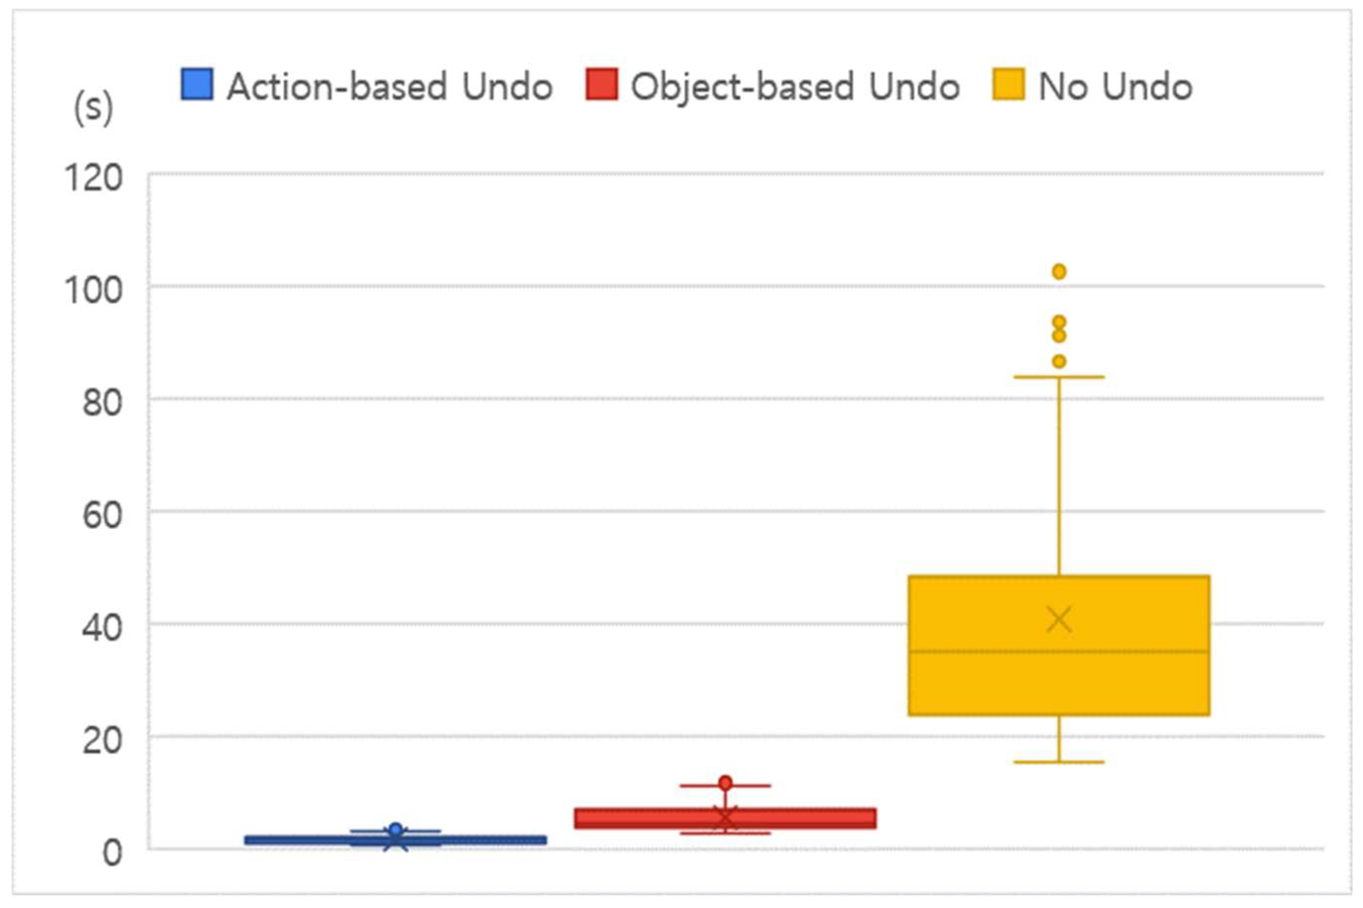This screenshot has height=908, width=1363.
Task: Click the X mean marker in yellow box
Action: (x=1059, y=620)
